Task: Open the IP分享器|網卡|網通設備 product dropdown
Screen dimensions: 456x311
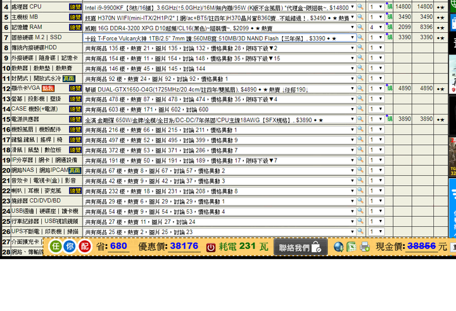Action: [x=220, y=161]
